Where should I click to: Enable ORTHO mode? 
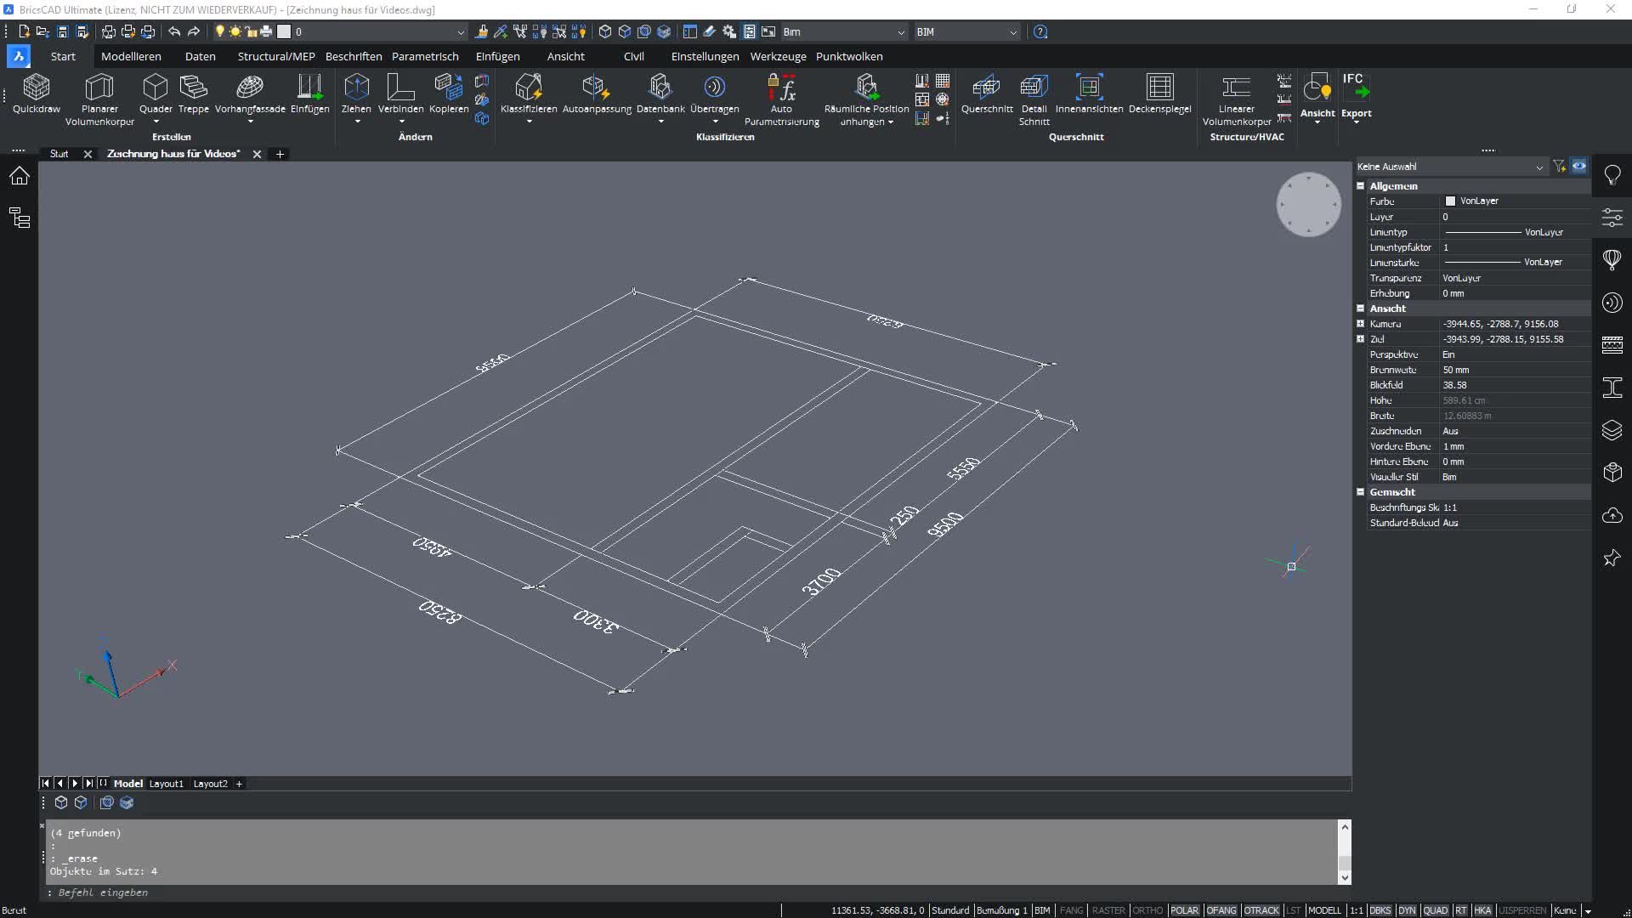pyautogui.click(x=1147, y=910)
